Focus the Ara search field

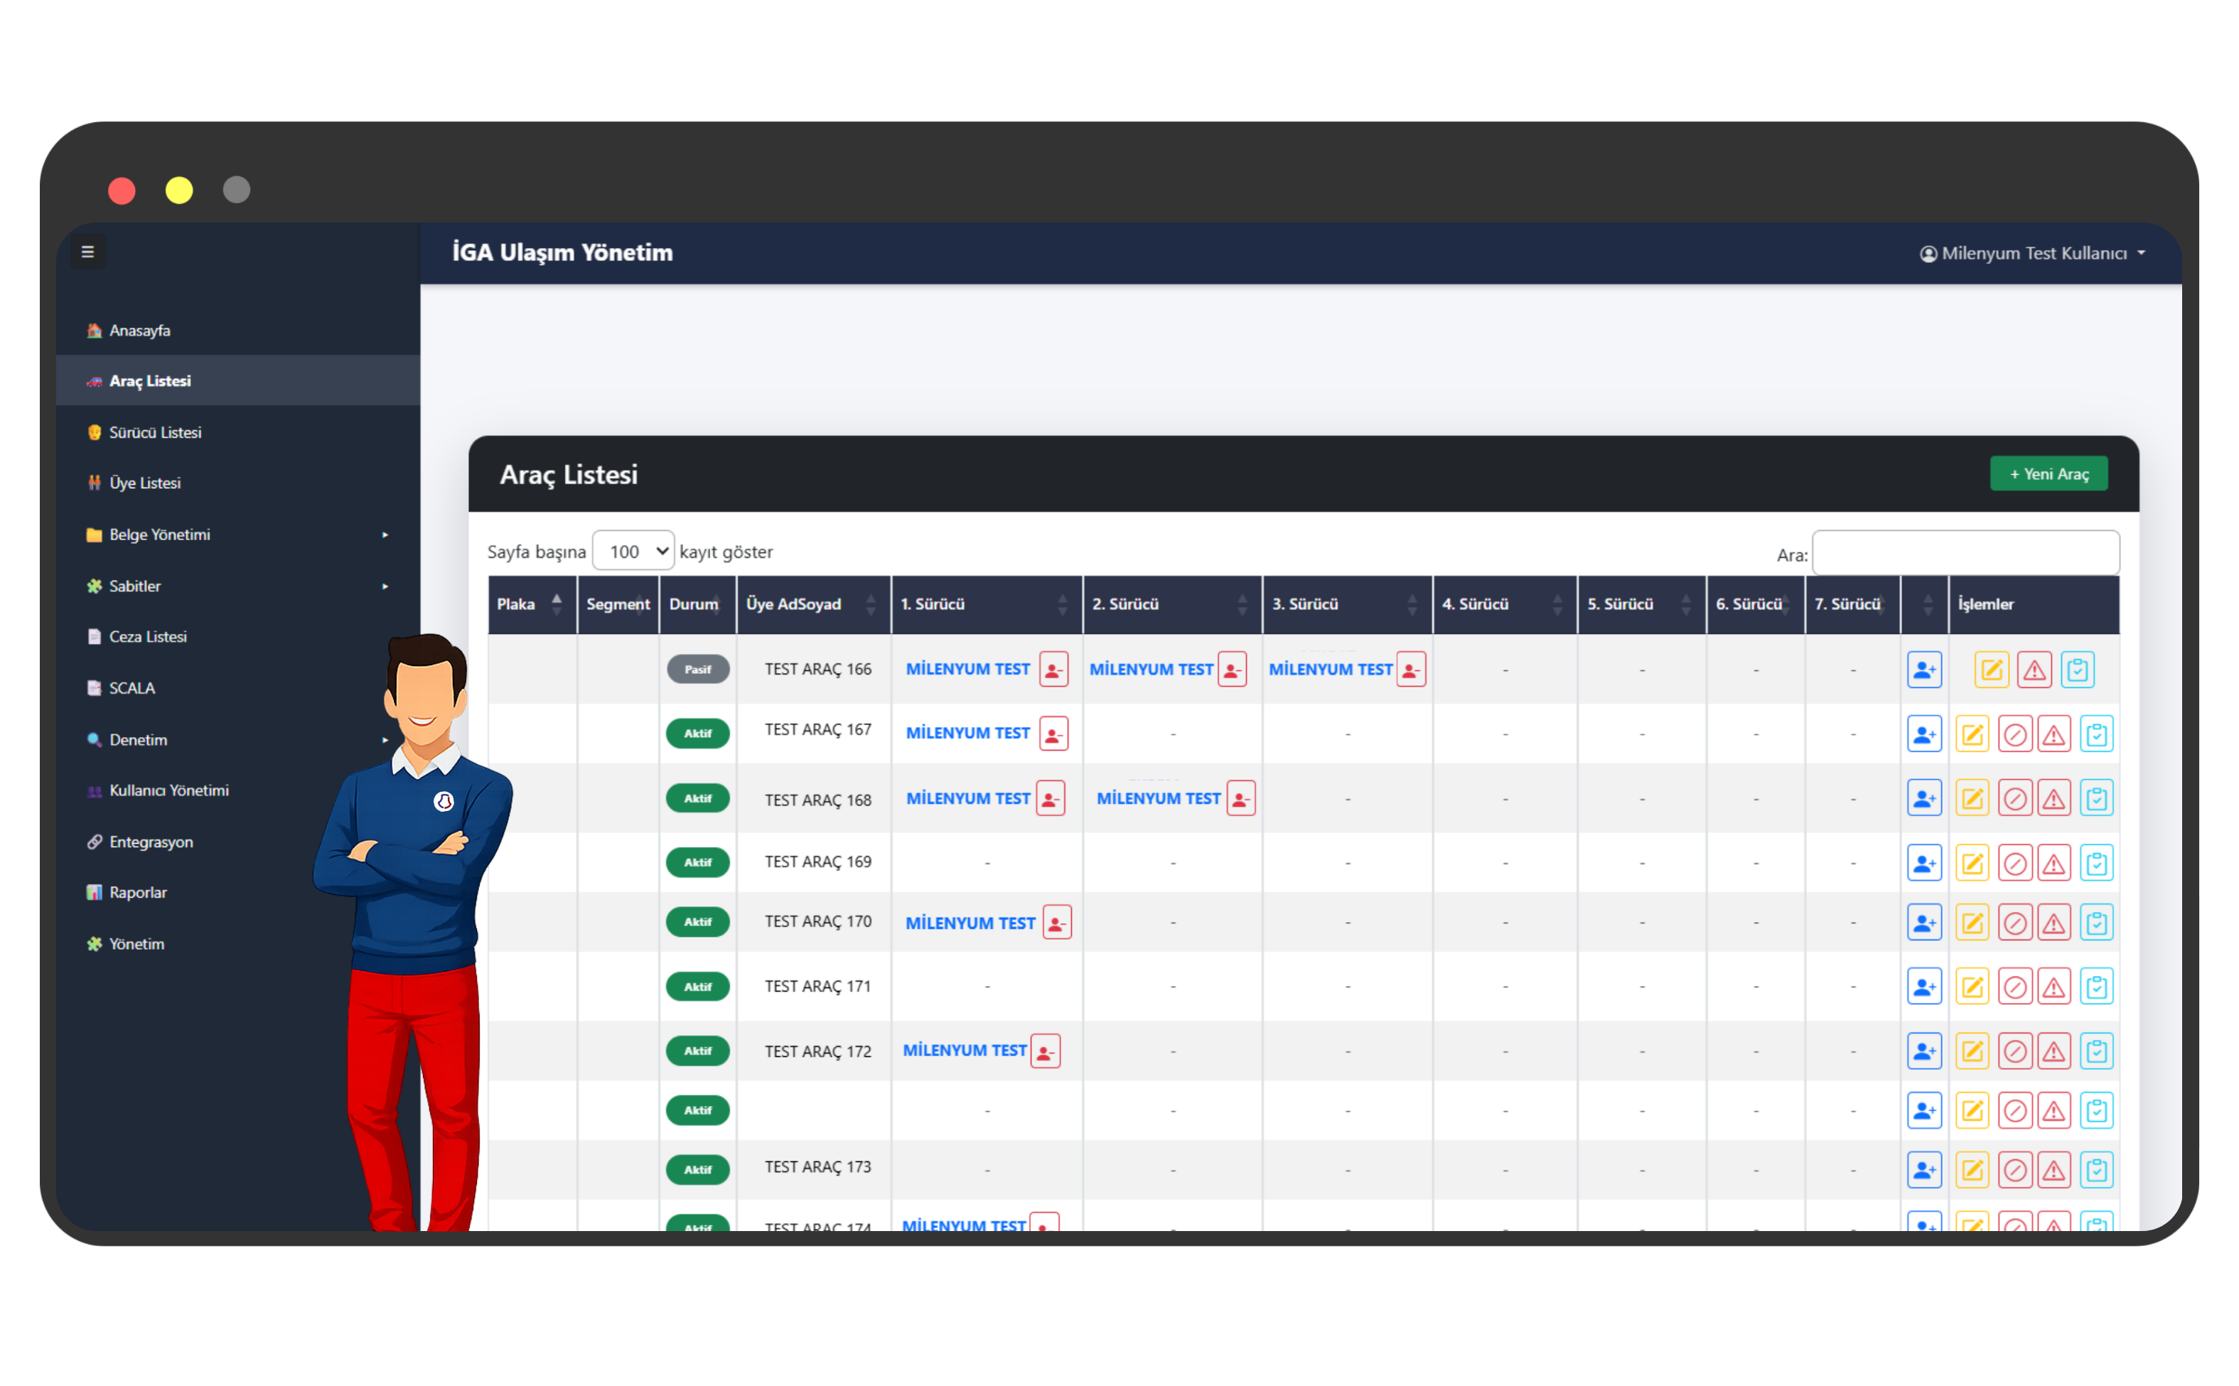click(1966, 552)
